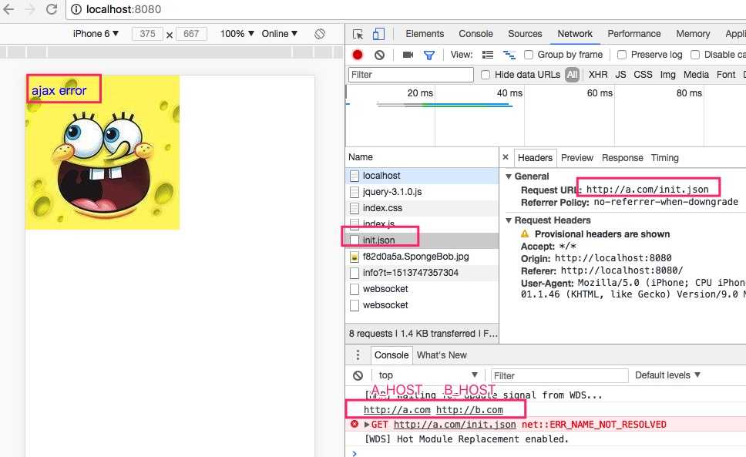This screenshot has width=746, height=457.
Task: Click the network Filter input field
Action: (411, 75)
